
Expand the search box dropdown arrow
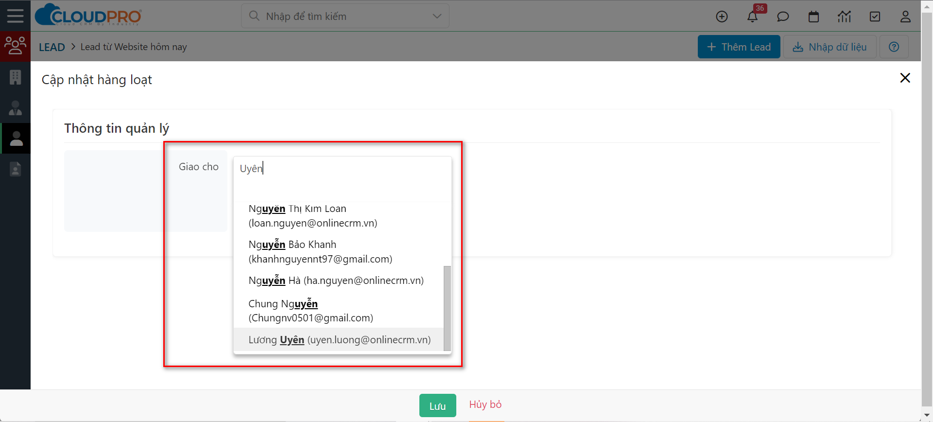point(437,16)
